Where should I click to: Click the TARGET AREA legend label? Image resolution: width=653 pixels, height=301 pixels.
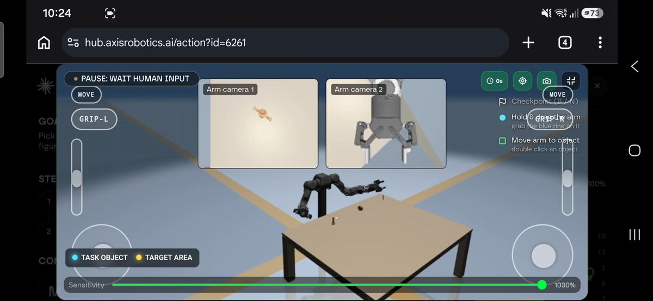coord(169,258)
